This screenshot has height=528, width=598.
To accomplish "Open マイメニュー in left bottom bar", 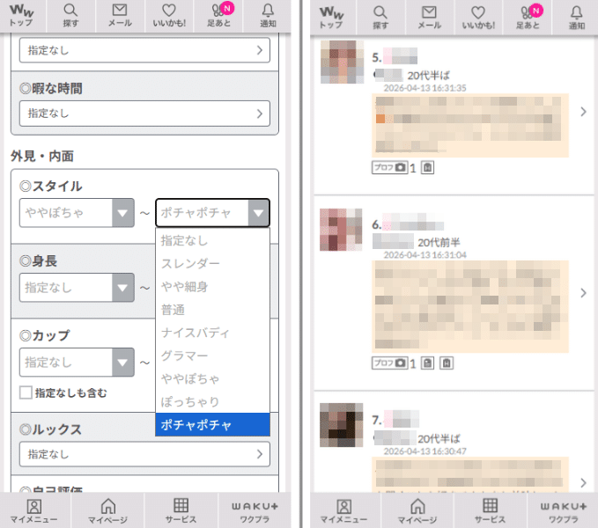I will click(x=34, y=510).
